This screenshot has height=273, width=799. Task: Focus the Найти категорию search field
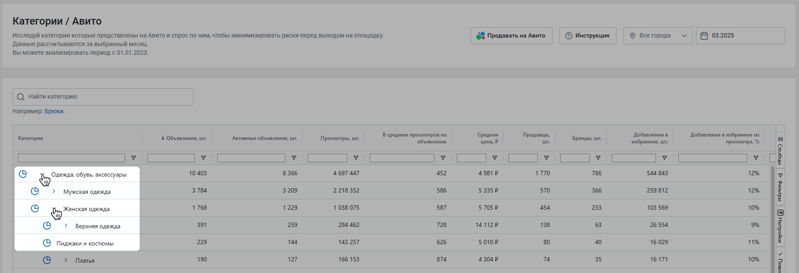click(103, 97)
